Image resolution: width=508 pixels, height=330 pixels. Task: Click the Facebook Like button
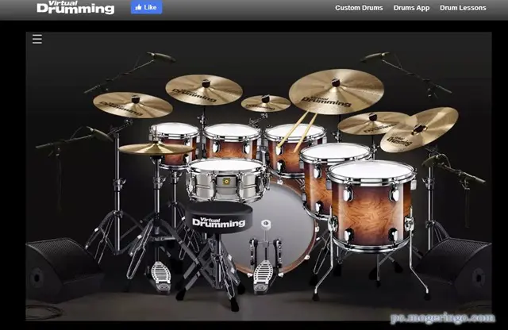click(x=146, y=8)
